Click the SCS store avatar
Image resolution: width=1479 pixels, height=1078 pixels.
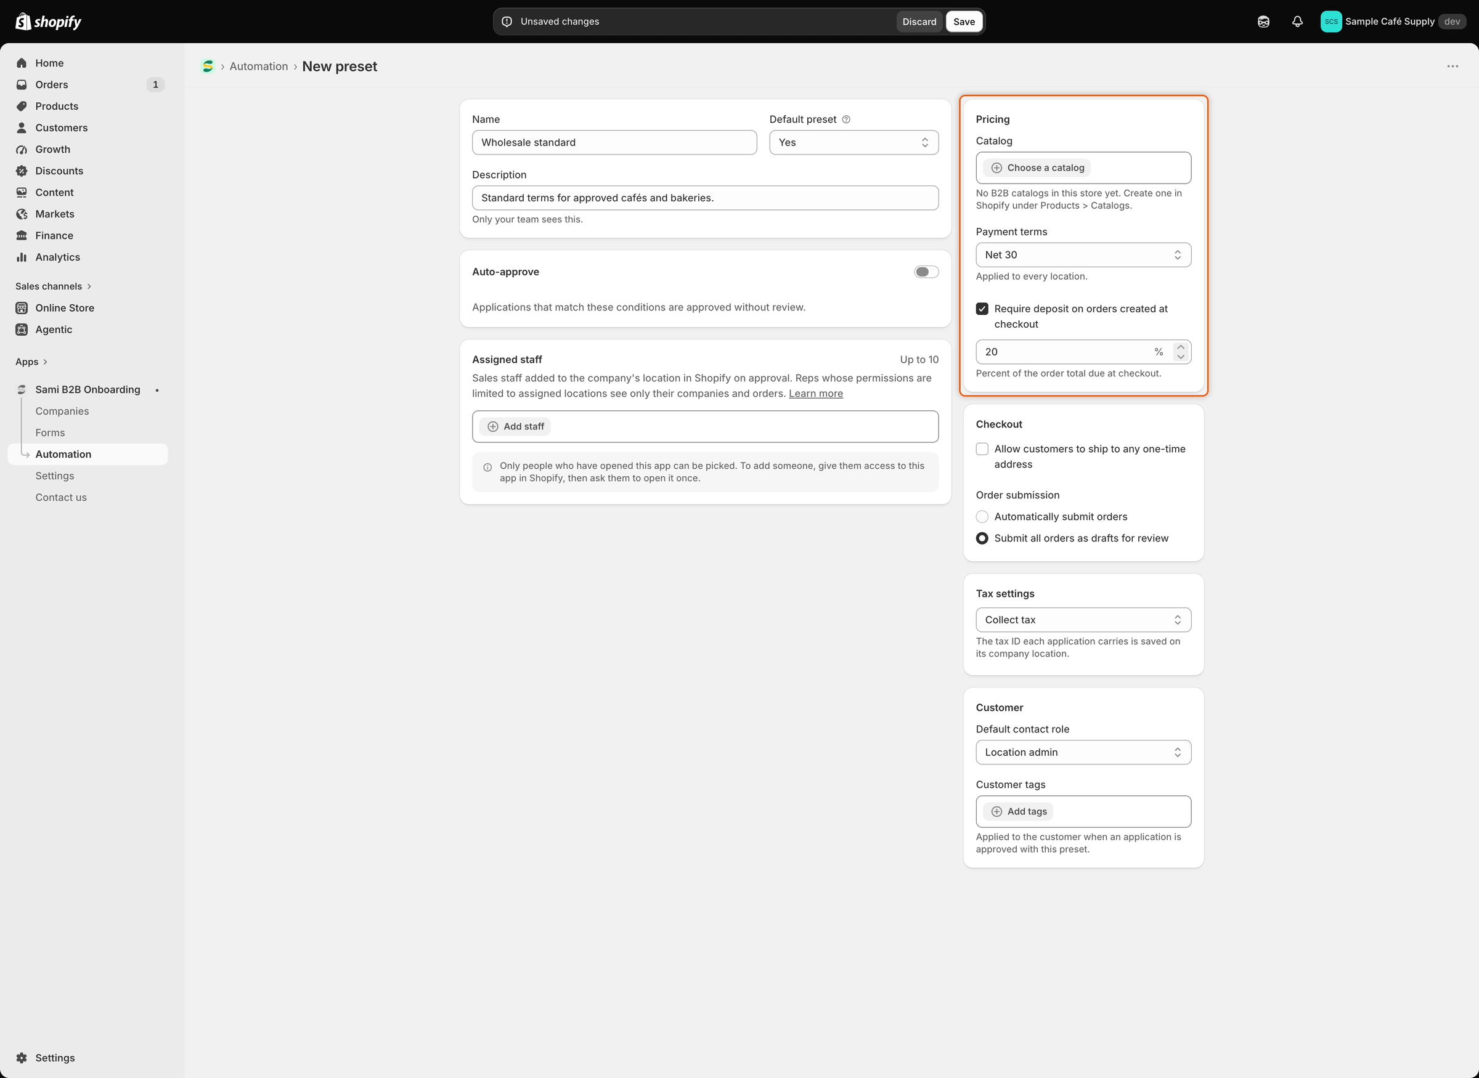pos(1331,22)
